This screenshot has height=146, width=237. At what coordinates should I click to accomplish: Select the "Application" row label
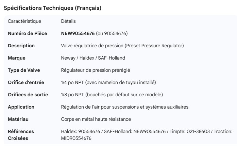[x=21, y=107]
